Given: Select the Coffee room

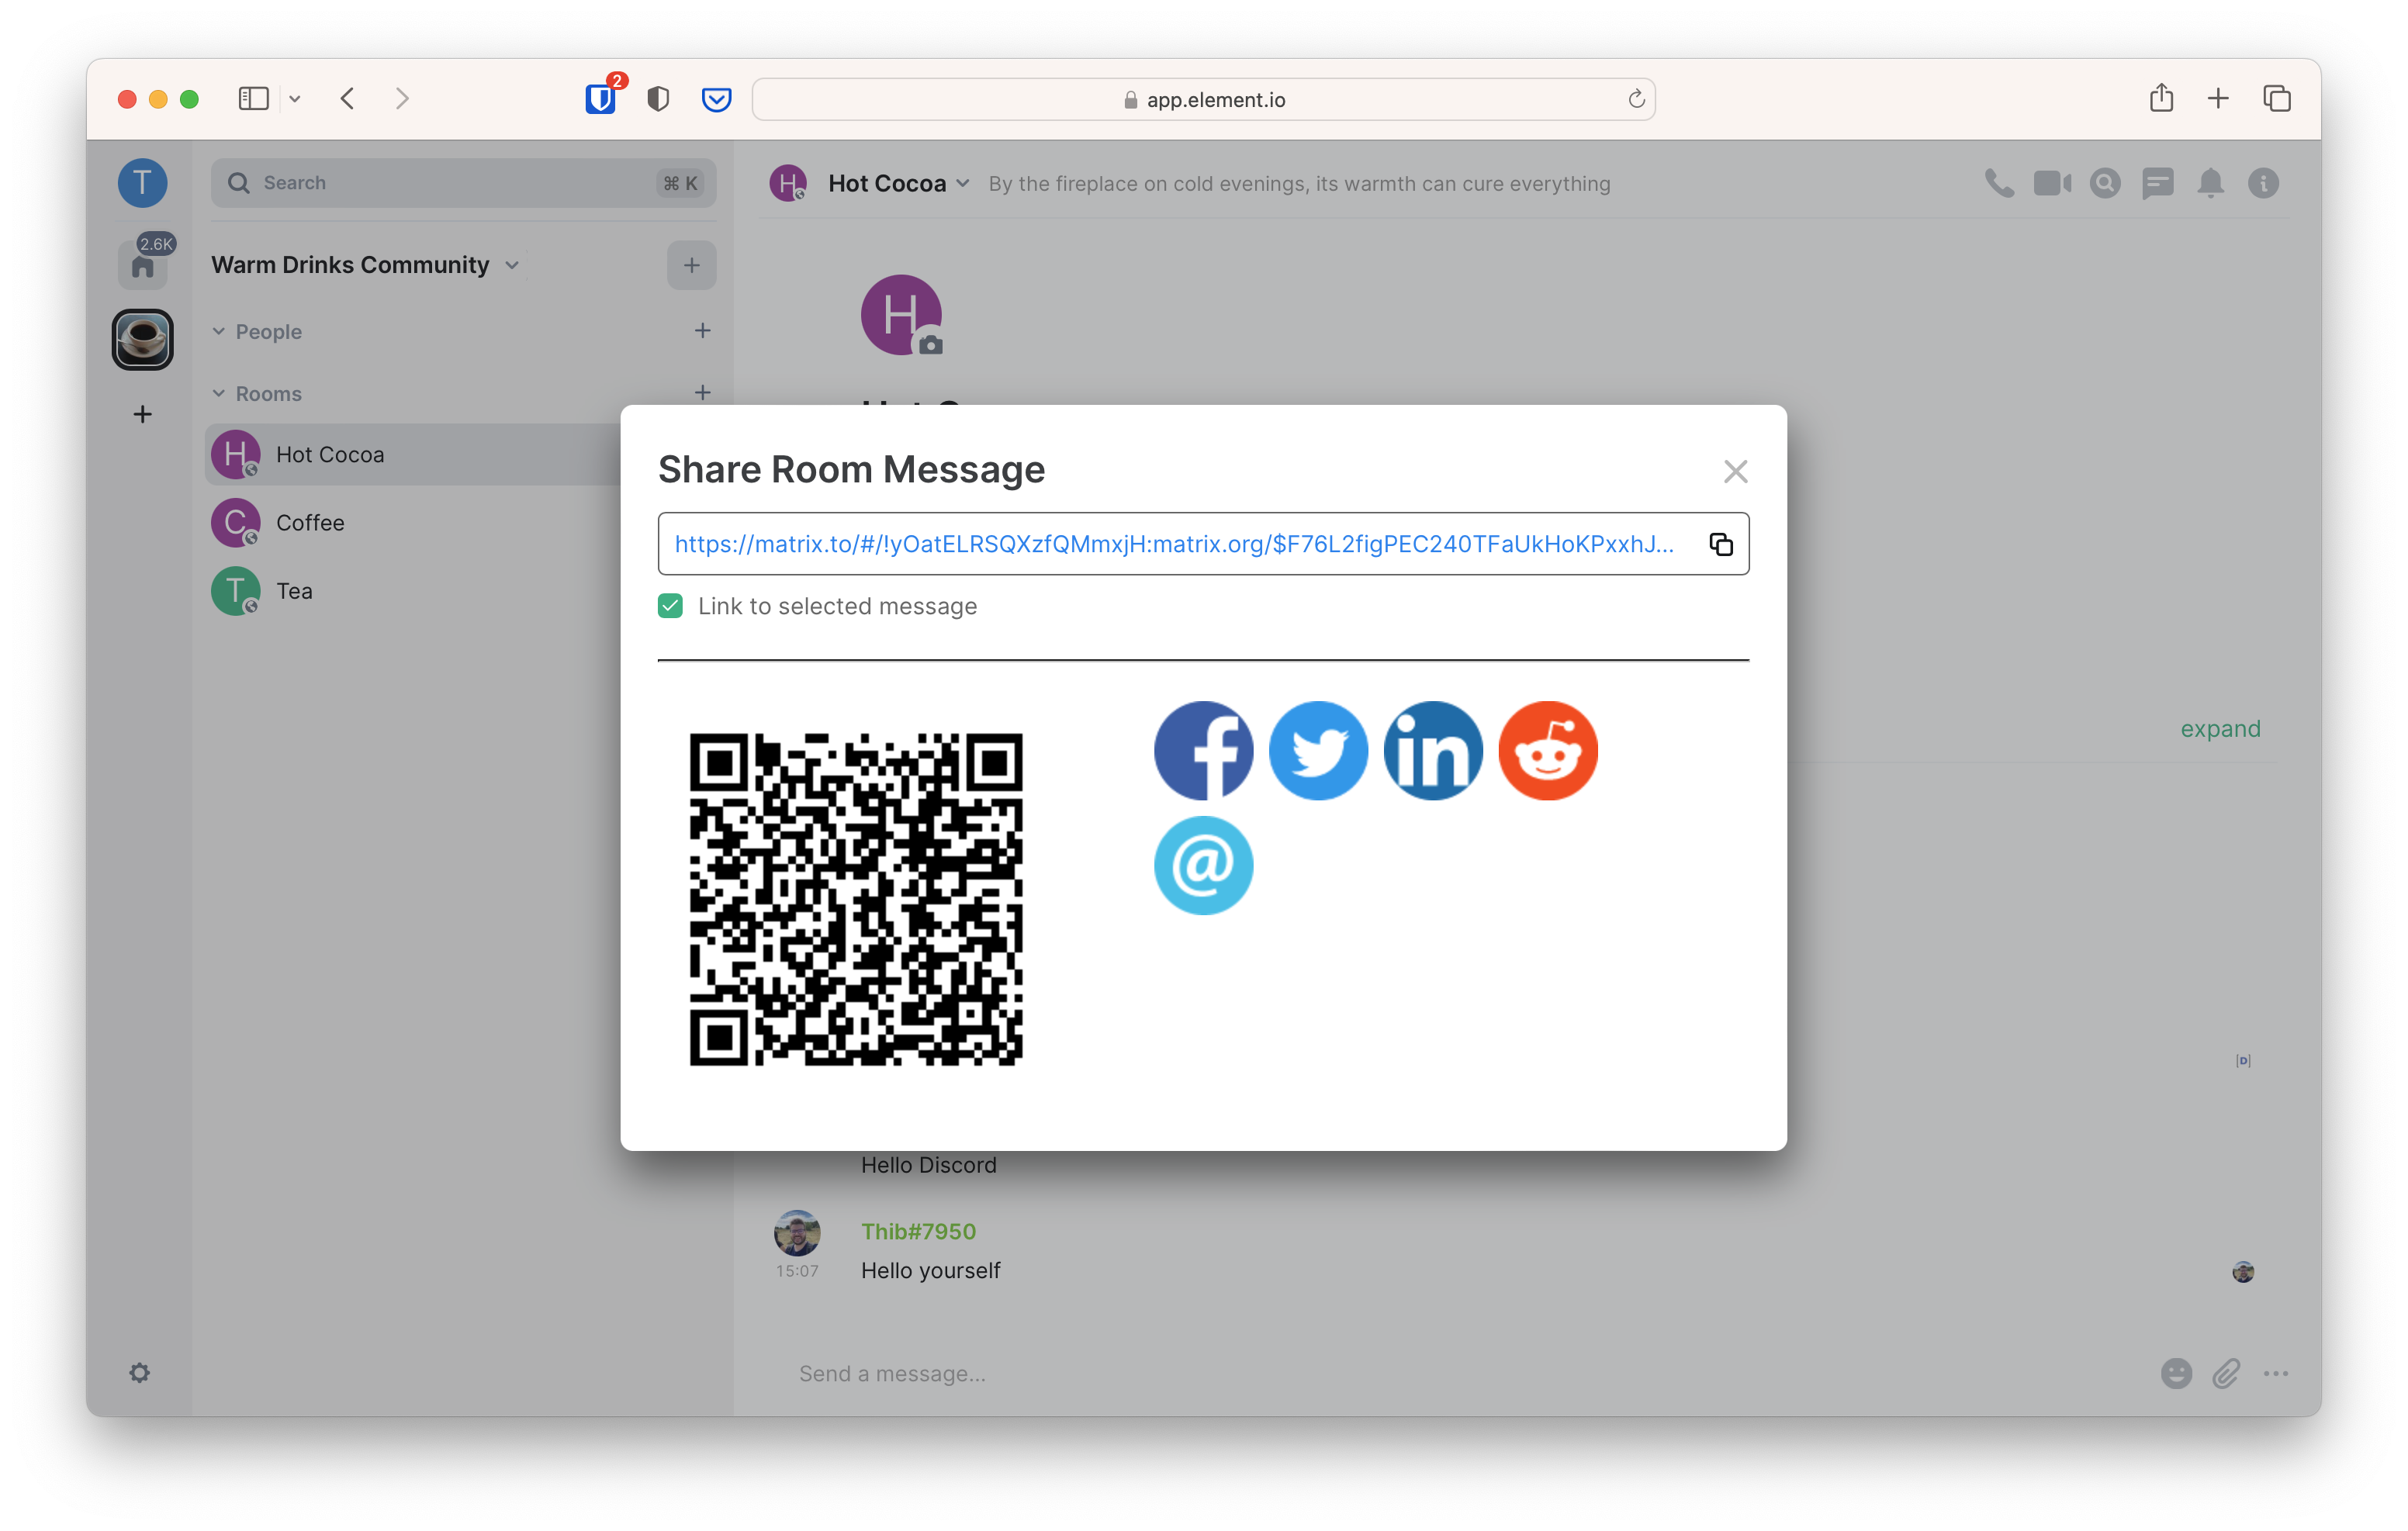Looking at the screenshot, I should coord(310,522).
